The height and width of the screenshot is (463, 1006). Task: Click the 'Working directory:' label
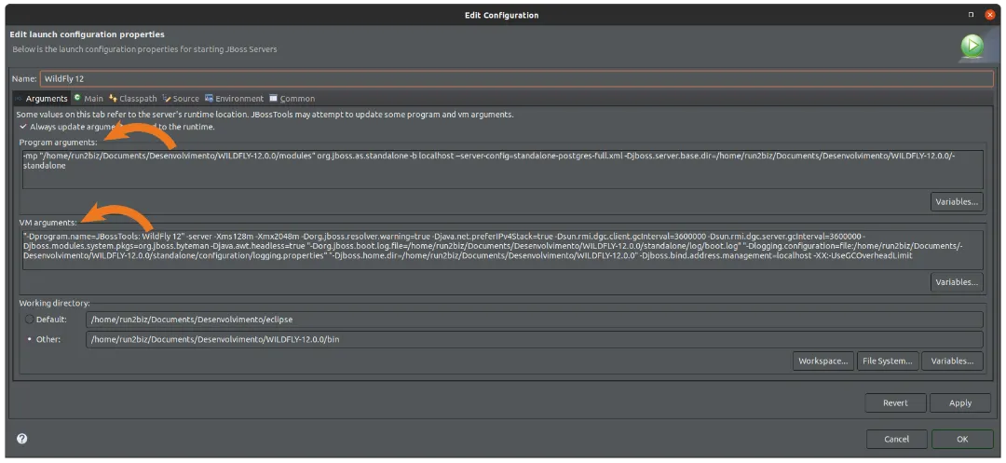55,303
